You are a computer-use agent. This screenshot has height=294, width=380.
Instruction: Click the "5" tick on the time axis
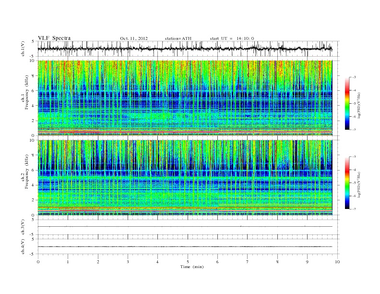[x=188, y=262]
